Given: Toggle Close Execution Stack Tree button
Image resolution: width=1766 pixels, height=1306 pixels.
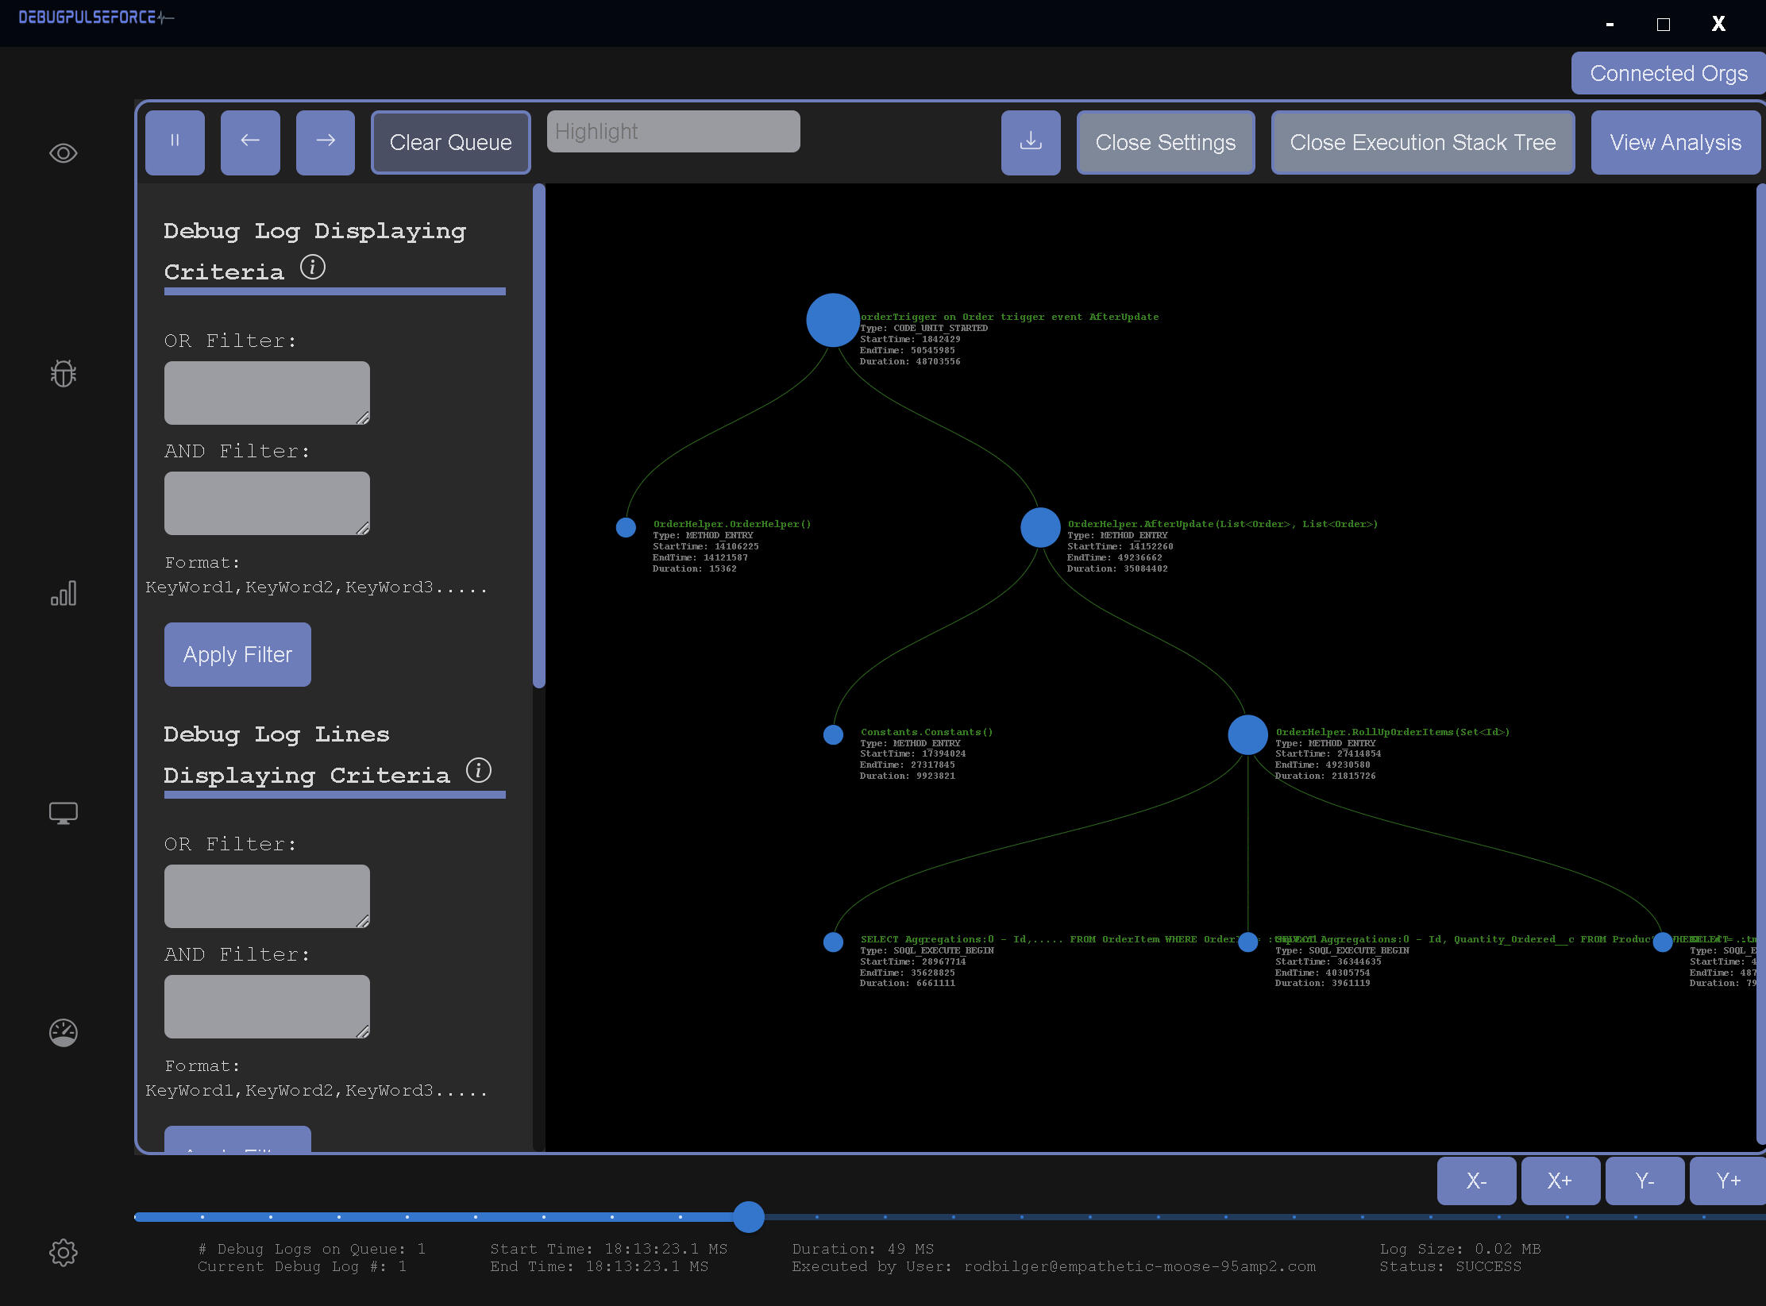Looking at the screenshot, I should point(1422,142).
